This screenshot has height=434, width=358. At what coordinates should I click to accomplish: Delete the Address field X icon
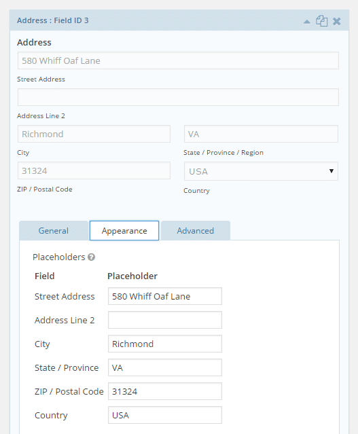tap(337, 21)
